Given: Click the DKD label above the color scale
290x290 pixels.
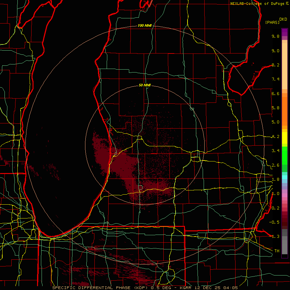Looking at the screenshot, I should pos(283,19).
